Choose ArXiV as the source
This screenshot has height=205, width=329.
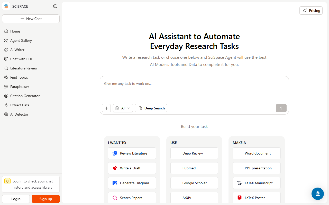(194, 198)
